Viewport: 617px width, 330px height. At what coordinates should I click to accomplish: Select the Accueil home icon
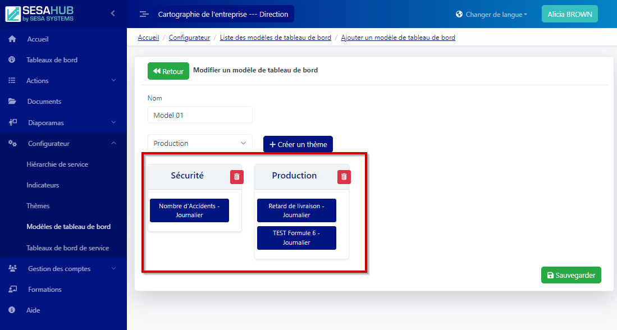(x=12, y=39)
